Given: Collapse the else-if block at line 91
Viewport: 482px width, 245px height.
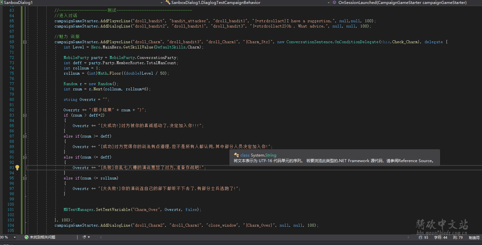Looking at the screenshot, I should click(x=25, y=157).
